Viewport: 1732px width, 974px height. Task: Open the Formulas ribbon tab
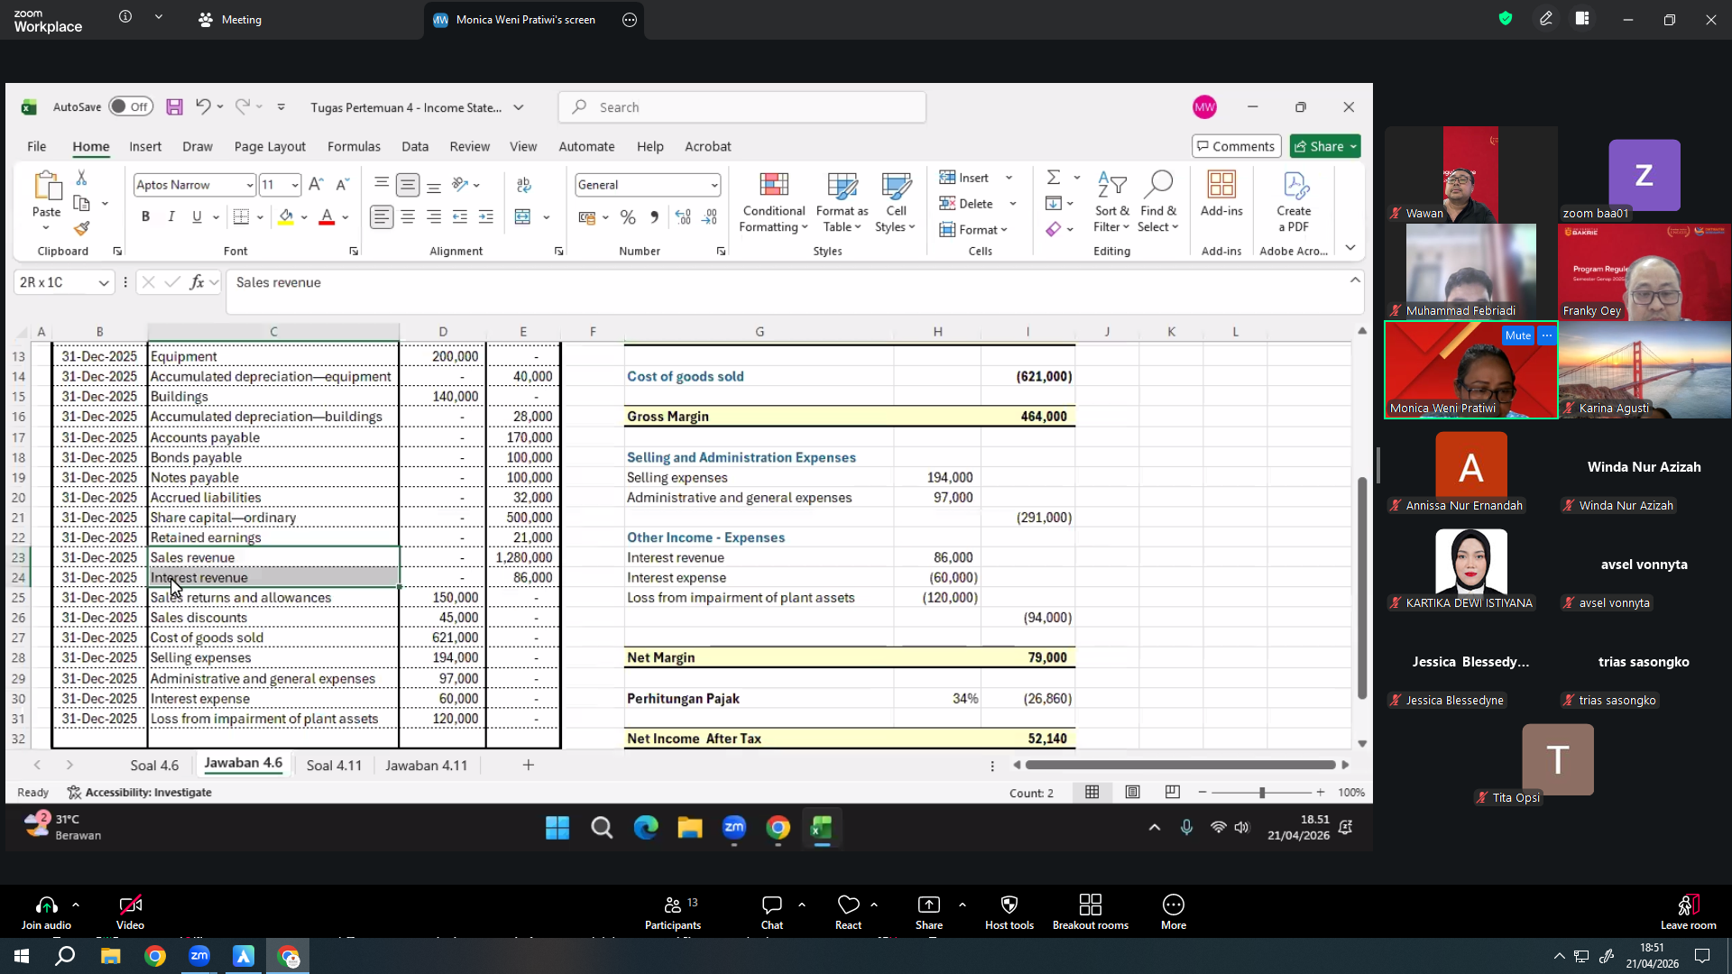point(354,146)
